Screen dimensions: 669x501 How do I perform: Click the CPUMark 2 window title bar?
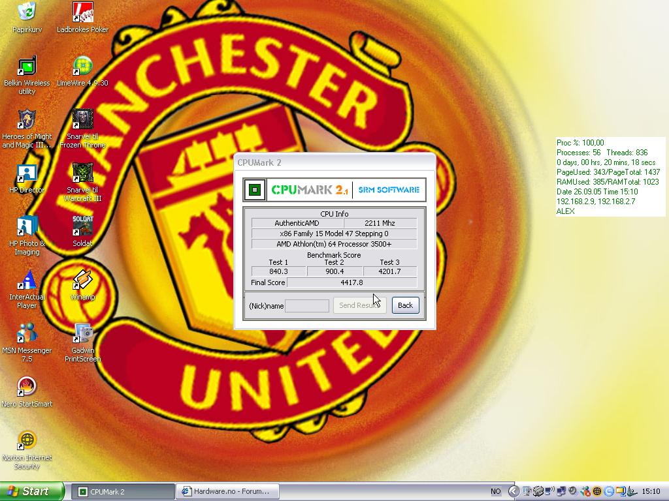pos(335,162)
